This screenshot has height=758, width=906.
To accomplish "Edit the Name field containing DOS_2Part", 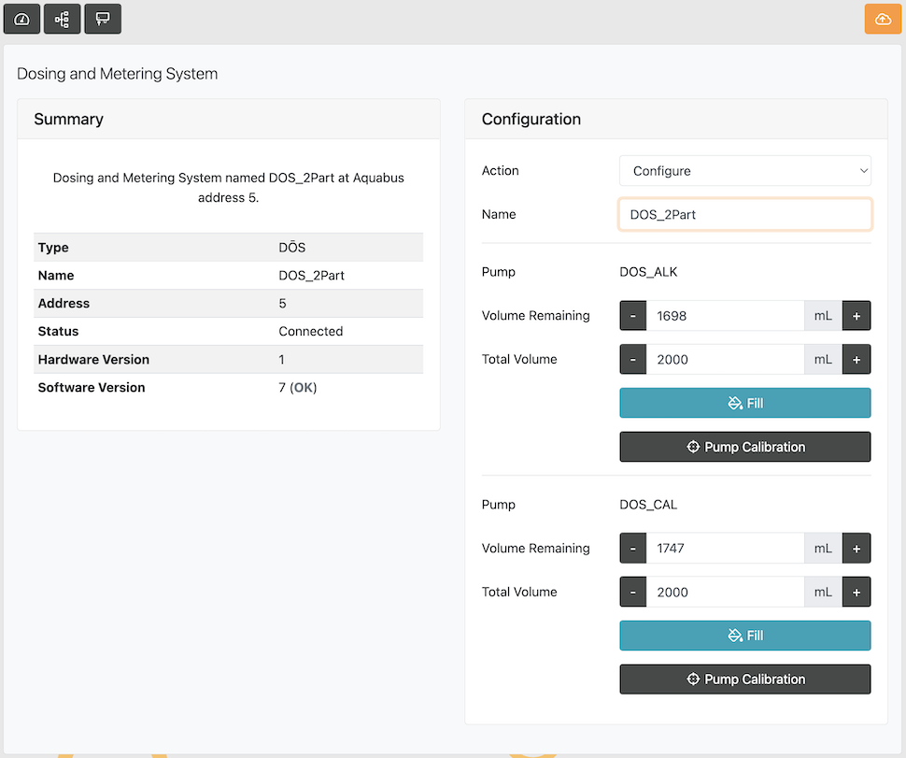I will 744,214.
